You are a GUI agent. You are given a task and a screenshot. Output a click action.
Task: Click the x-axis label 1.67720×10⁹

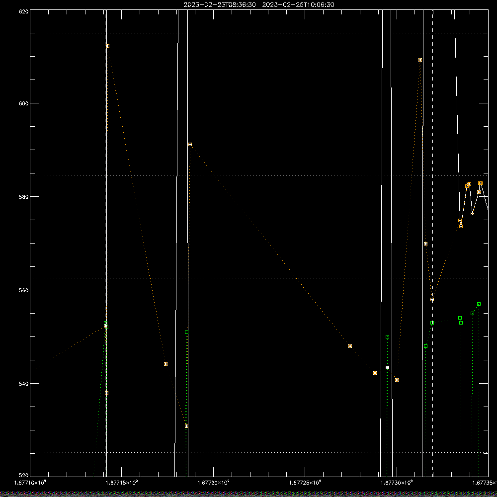click(x=213, y=483)
